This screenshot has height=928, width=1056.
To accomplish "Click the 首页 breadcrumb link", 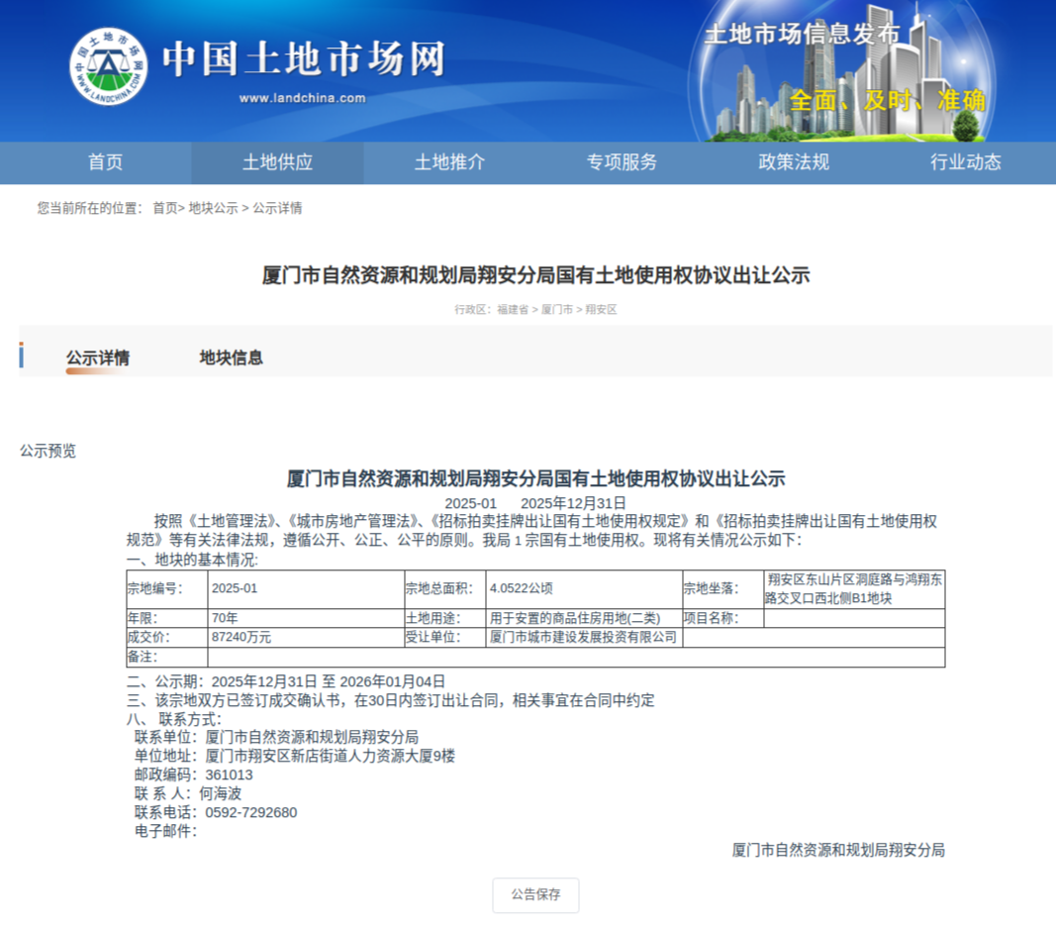I will coord(164,208).
